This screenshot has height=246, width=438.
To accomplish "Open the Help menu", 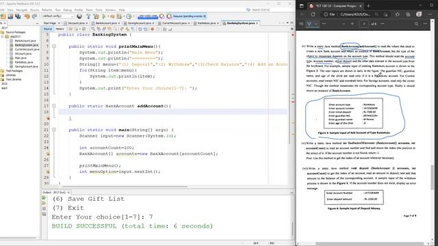I will point(122,10).
